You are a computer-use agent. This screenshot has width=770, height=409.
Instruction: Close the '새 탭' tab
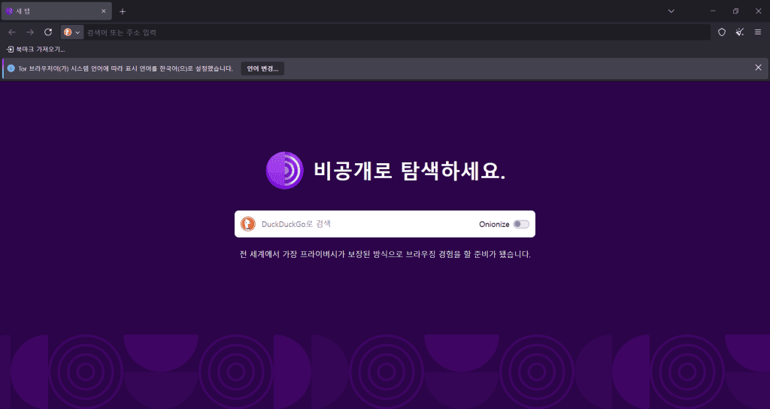tap(104, 11)
